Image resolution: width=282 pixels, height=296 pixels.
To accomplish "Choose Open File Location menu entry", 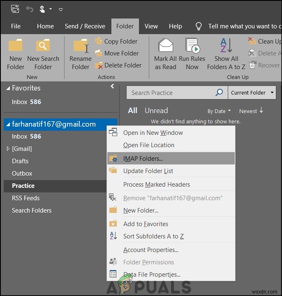I will [171, 145].
